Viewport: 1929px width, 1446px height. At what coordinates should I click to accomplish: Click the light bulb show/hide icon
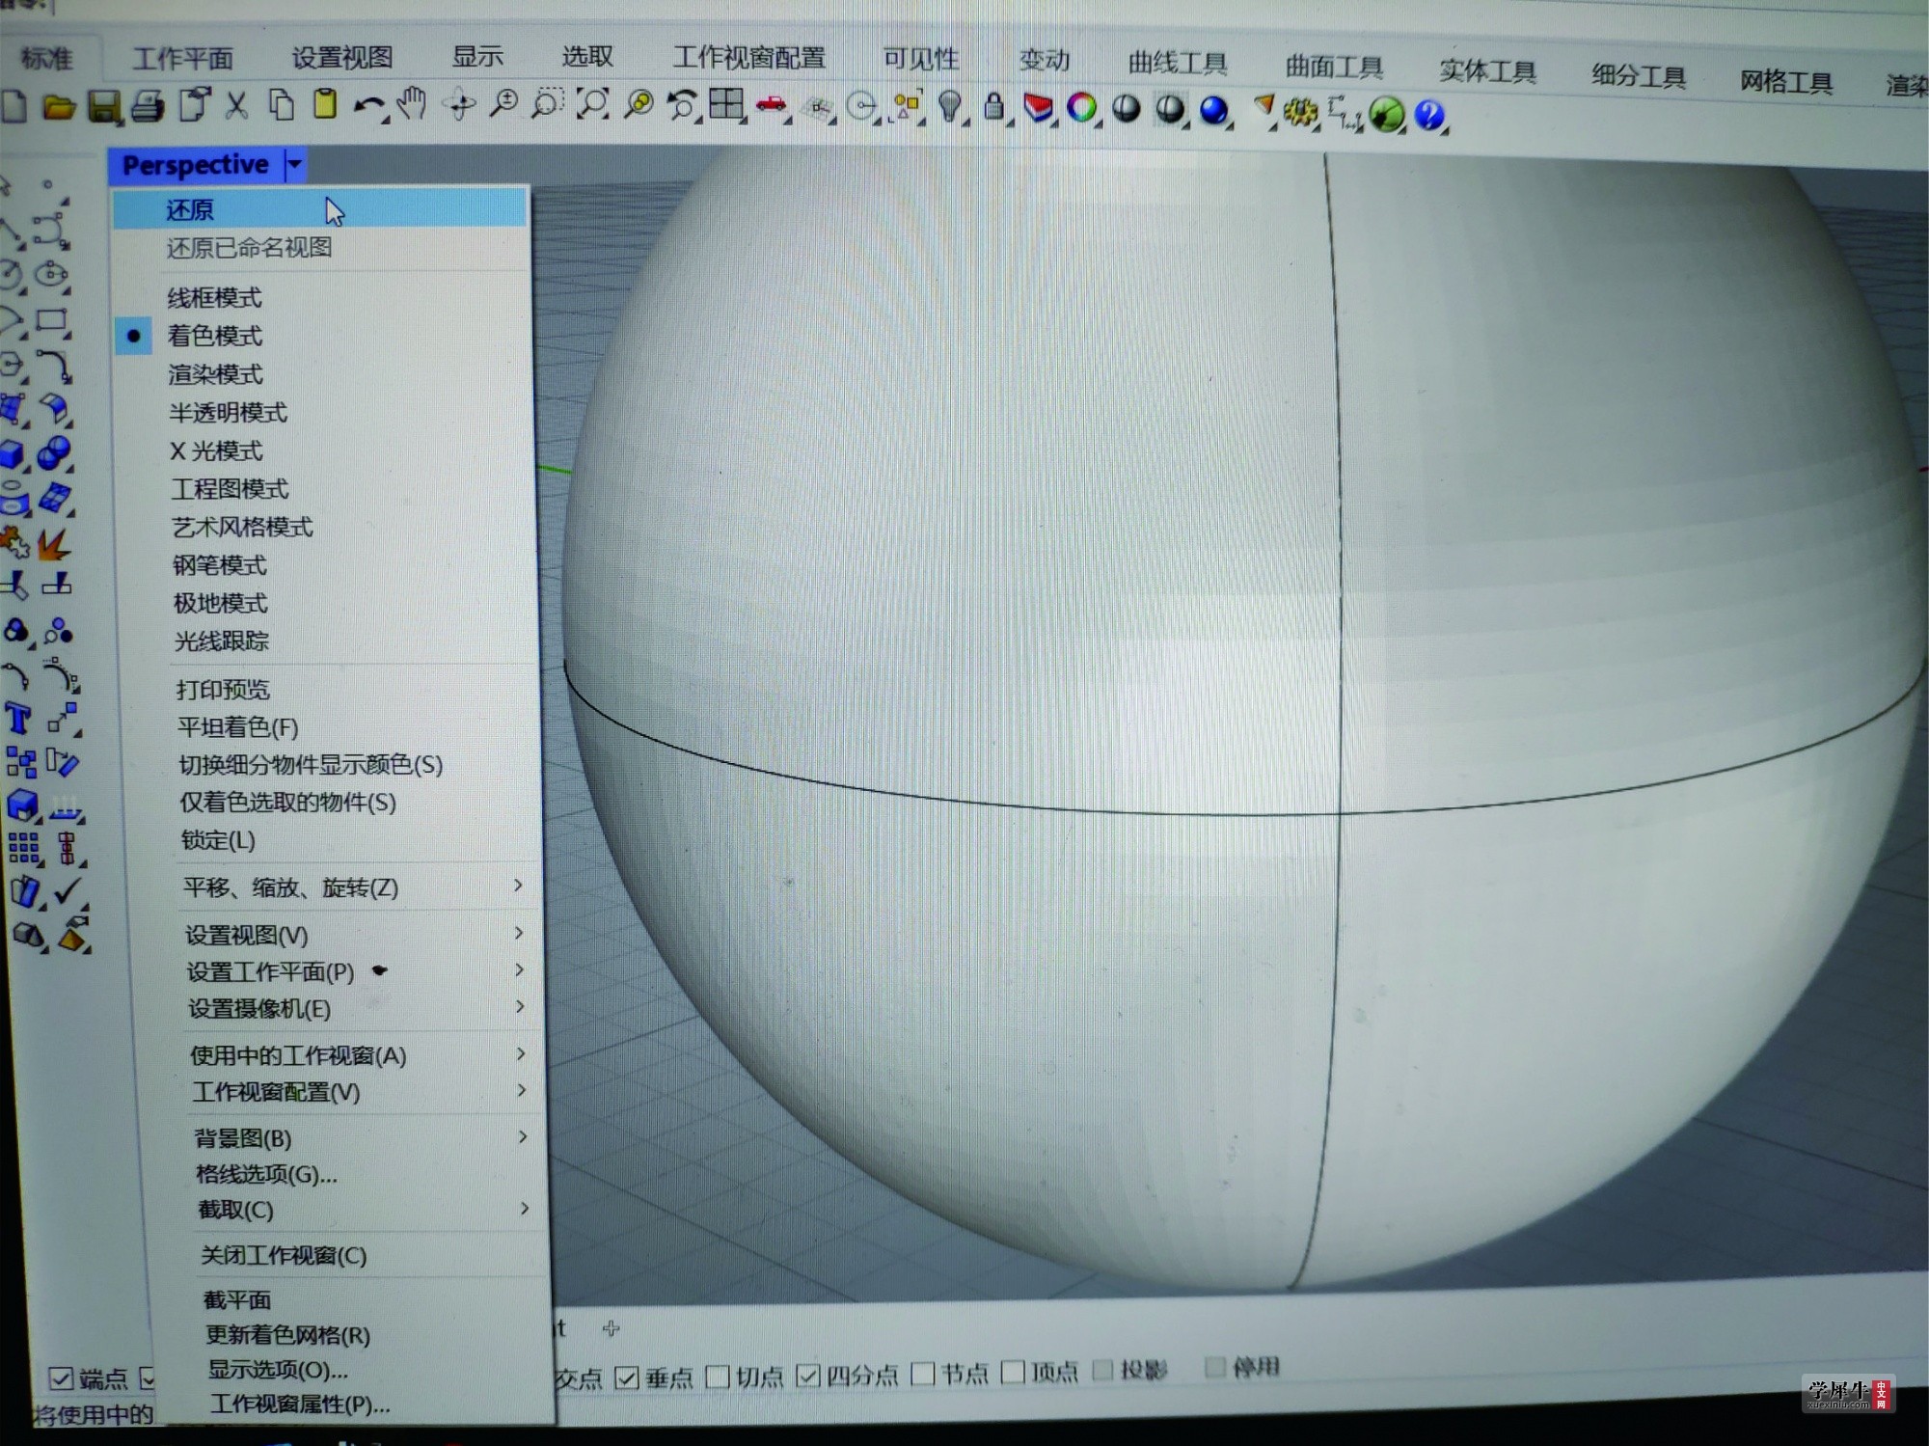950,106
